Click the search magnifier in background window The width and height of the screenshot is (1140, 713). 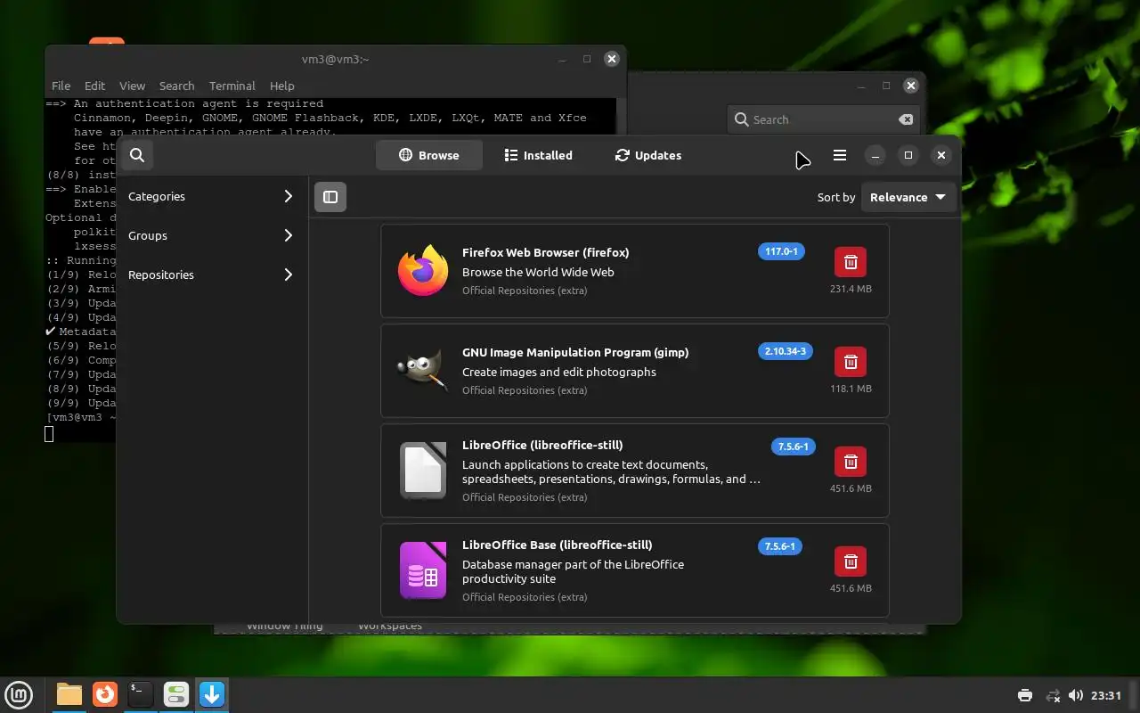[741, 119]
